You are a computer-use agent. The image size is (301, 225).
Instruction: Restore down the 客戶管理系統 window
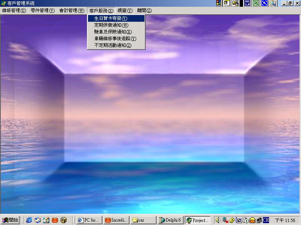click(x=290, y=3)
